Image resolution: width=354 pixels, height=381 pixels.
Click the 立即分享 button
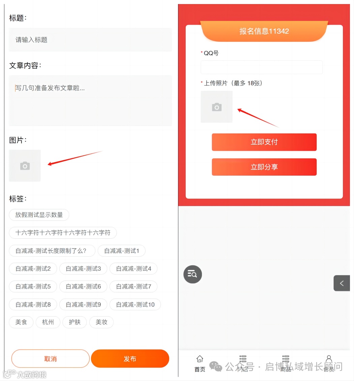click(x=264, y=167)
